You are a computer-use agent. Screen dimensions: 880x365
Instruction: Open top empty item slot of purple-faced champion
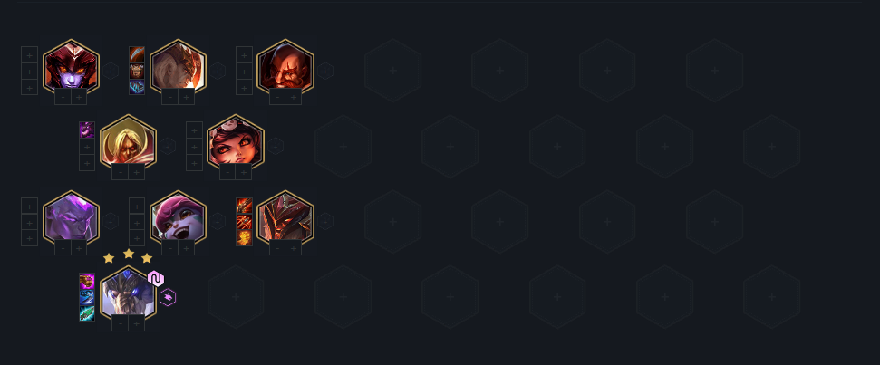point(29,55)
